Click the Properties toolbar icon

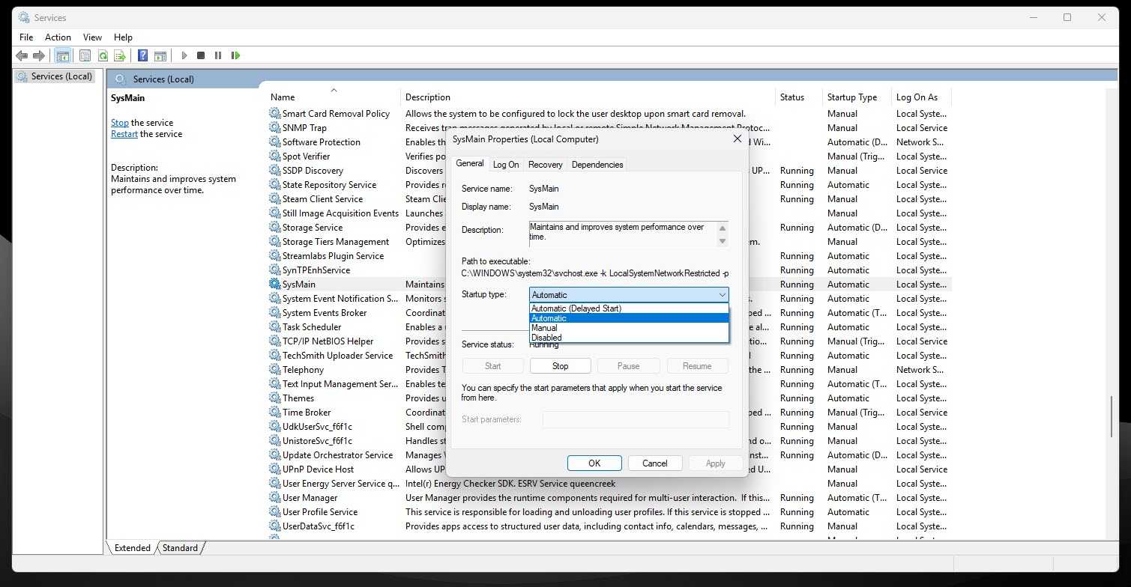(x=85, y=55)
